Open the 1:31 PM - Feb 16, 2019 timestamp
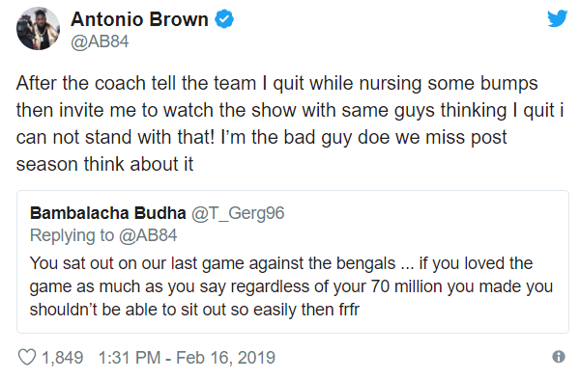Image resolution: width=580 pixels, height=380 pixels. [x=187, y=358]
